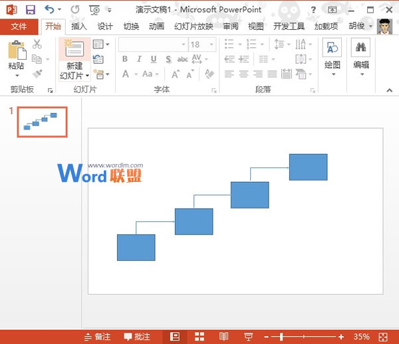Switch to the 插入 (Insert) tab
This screenshot has width=399, height=344.
point(79,26)
